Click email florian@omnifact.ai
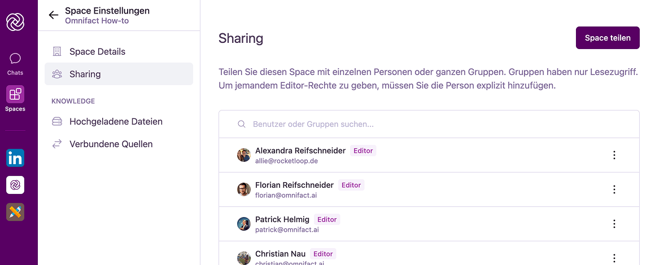 coord(286,195)
